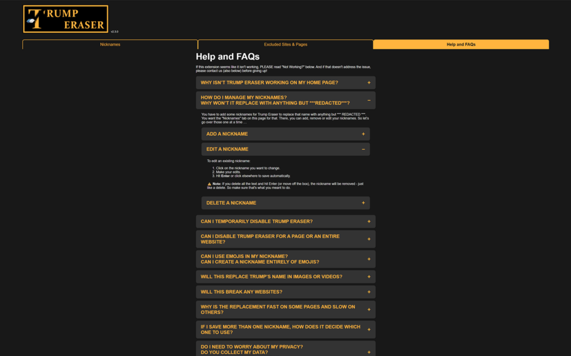Click the minus icon on manage nicknames question
Viewport: 571px width, 356px height.
pos(369,100)
